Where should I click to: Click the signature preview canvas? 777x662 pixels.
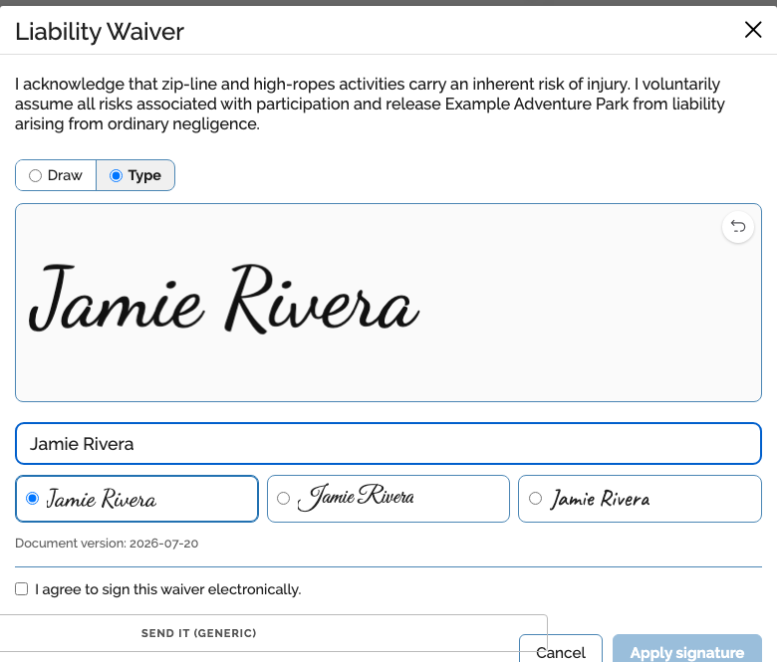coord(388,303)
